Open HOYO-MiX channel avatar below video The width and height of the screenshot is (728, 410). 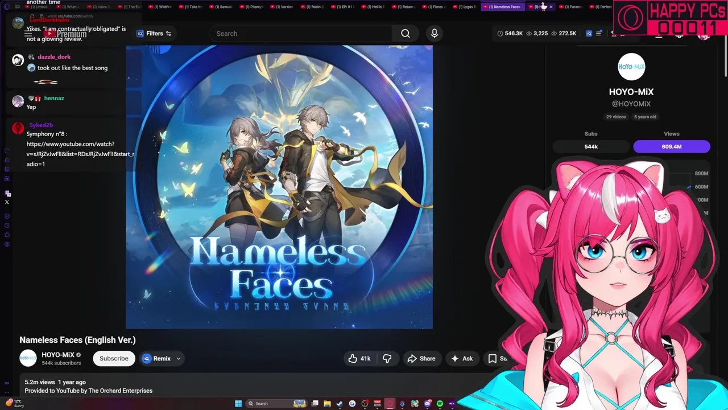(28, 358)
